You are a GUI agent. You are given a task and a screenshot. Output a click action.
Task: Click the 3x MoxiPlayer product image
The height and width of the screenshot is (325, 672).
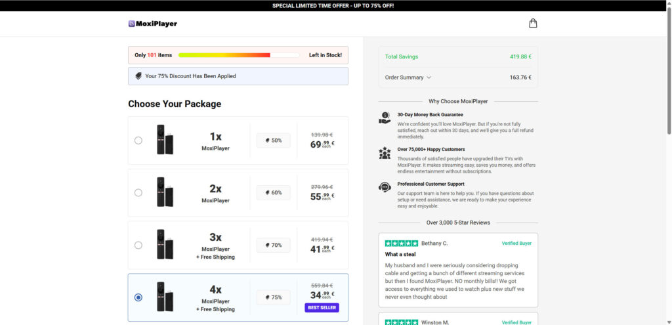[x=165, y=245]
